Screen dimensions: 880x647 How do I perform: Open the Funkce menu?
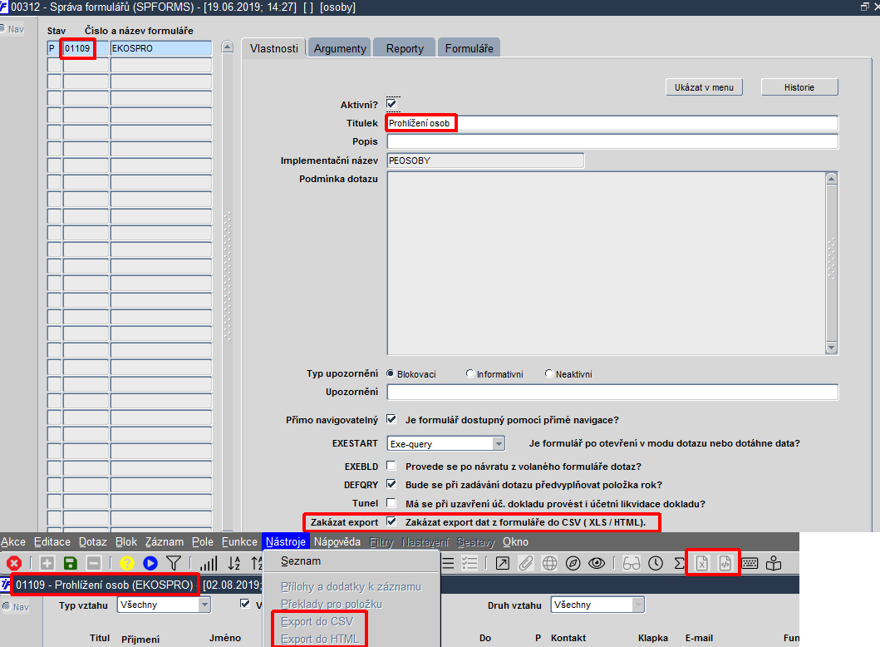pyautogui.click(x=239, y=542)
